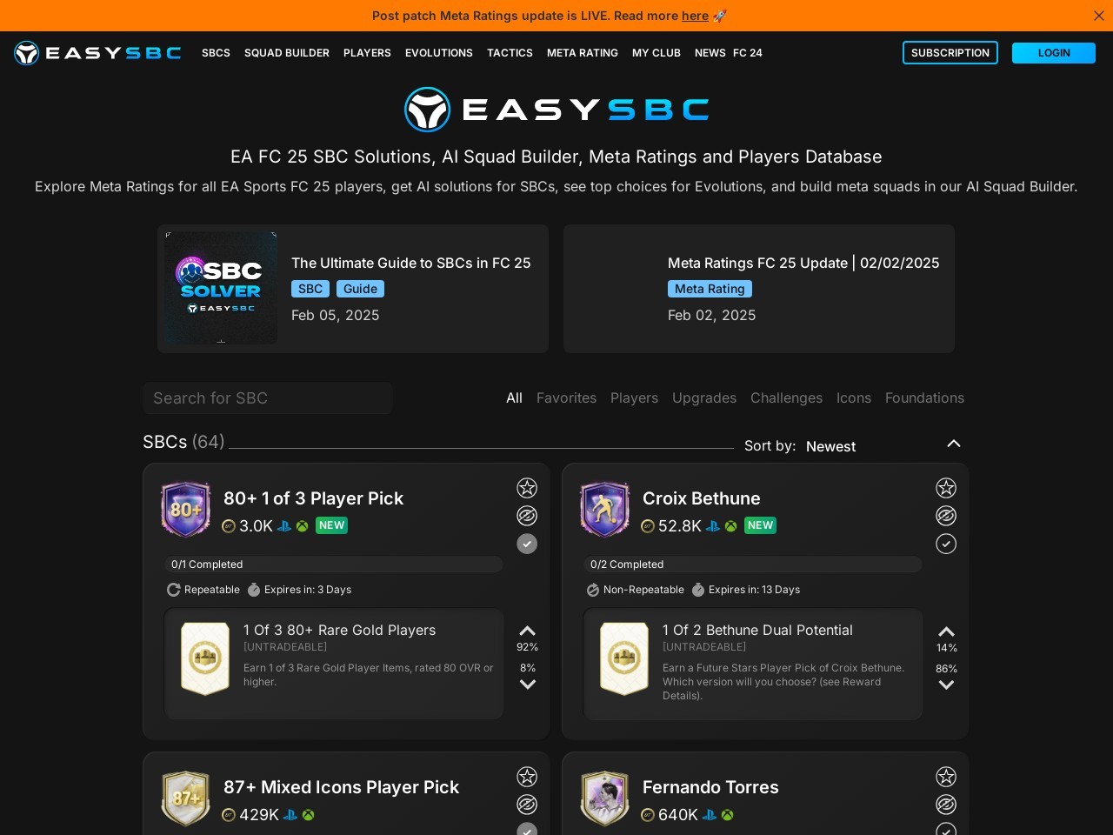Viewport: 1113px width, 835px height.
Task: Favorite the Croix Bethune SBC with star
Action: [946, 488]
